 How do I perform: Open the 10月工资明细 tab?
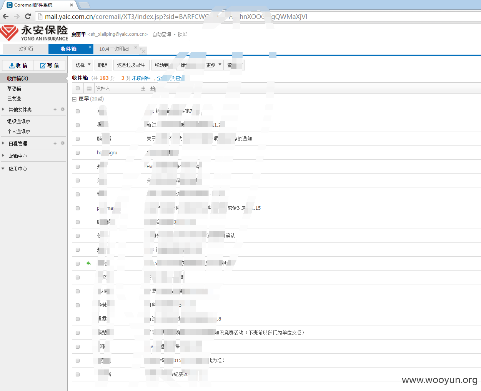(114, 49)
